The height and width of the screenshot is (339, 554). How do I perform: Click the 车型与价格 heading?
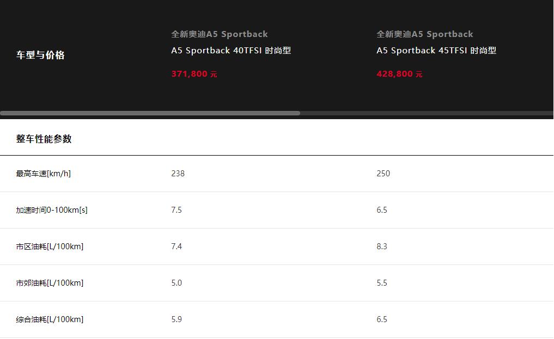click(x=40, y=54)
